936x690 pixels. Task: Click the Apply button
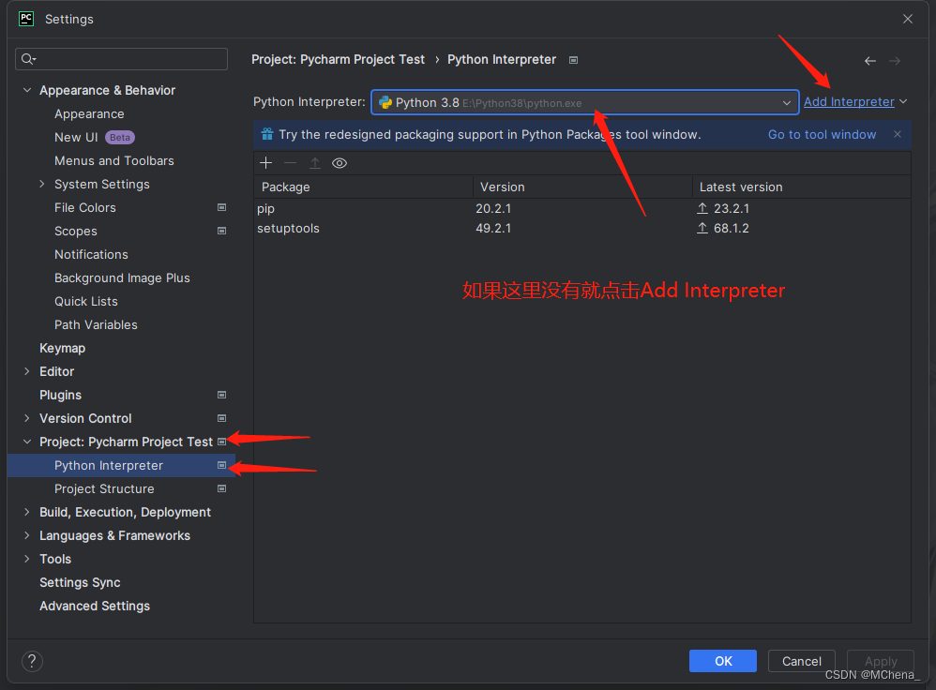tap(881, 661)
